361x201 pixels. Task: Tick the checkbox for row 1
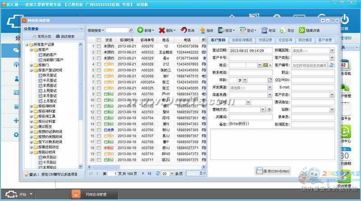(x=99, y=46)
